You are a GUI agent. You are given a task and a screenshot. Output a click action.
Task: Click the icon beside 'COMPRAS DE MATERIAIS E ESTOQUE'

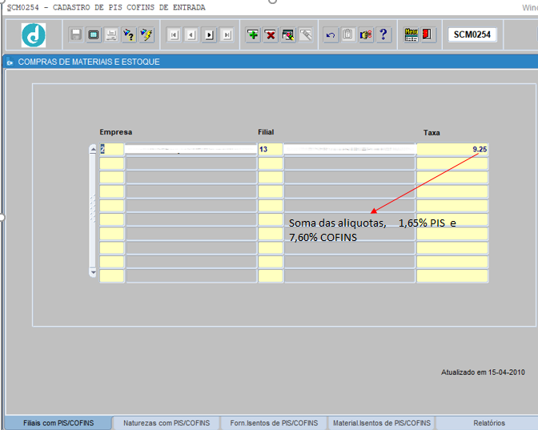(10, 62)
